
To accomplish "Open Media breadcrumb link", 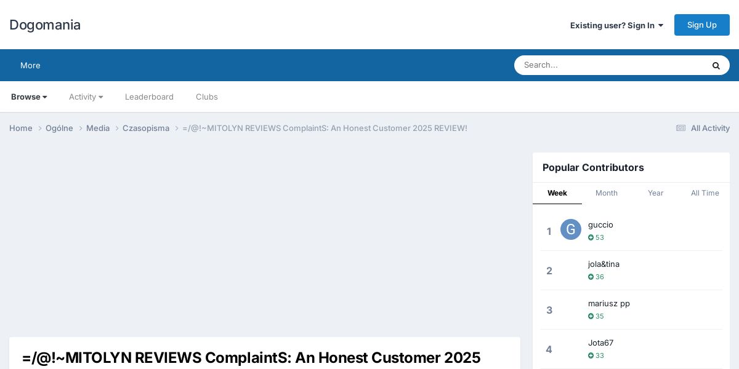I will pyautogui.click(x=98, y=128).
